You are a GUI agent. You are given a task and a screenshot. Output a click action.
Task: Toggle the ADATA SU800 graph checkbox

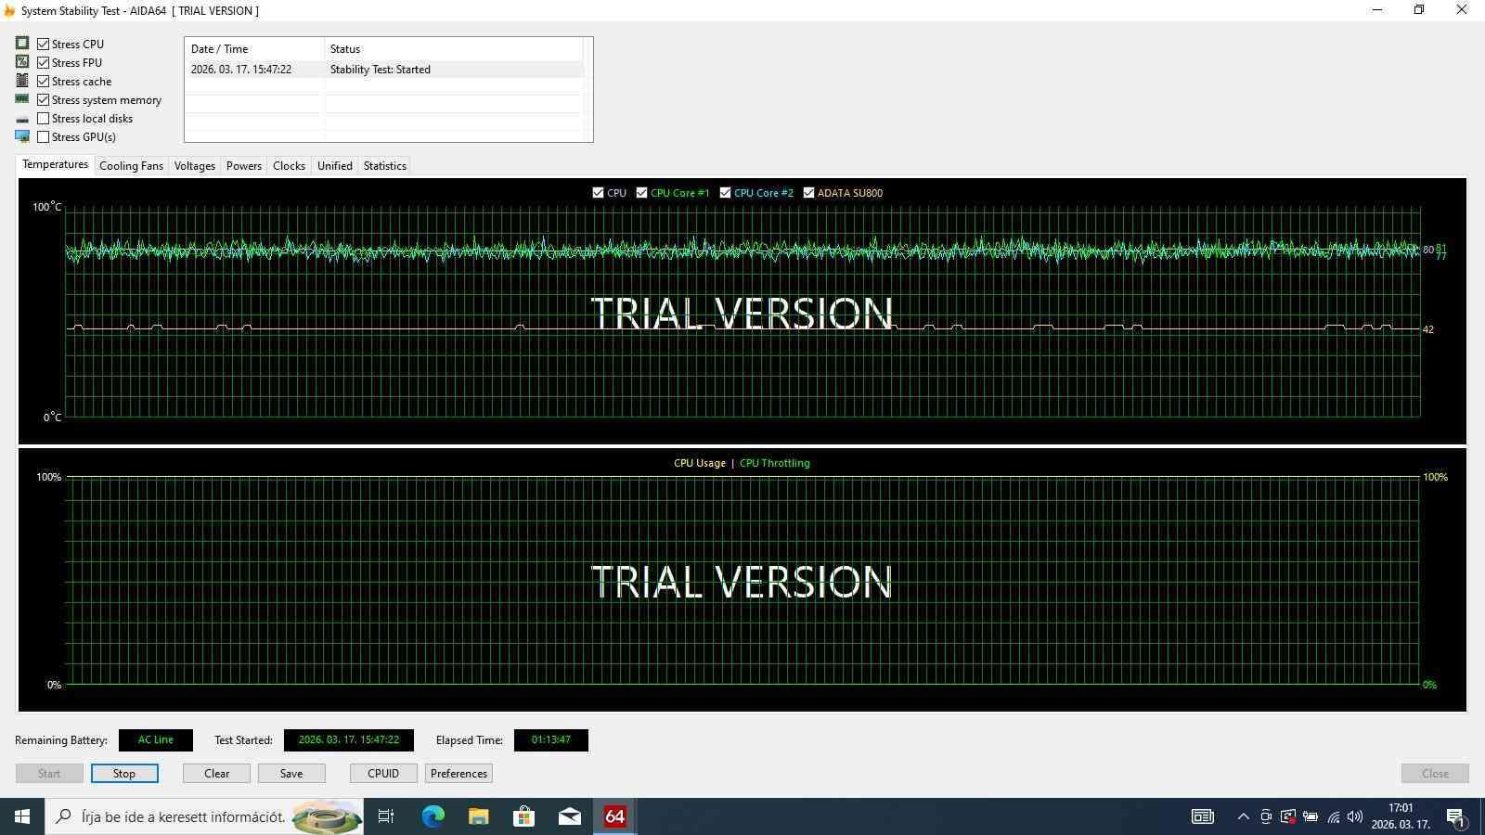click(808, 193)
